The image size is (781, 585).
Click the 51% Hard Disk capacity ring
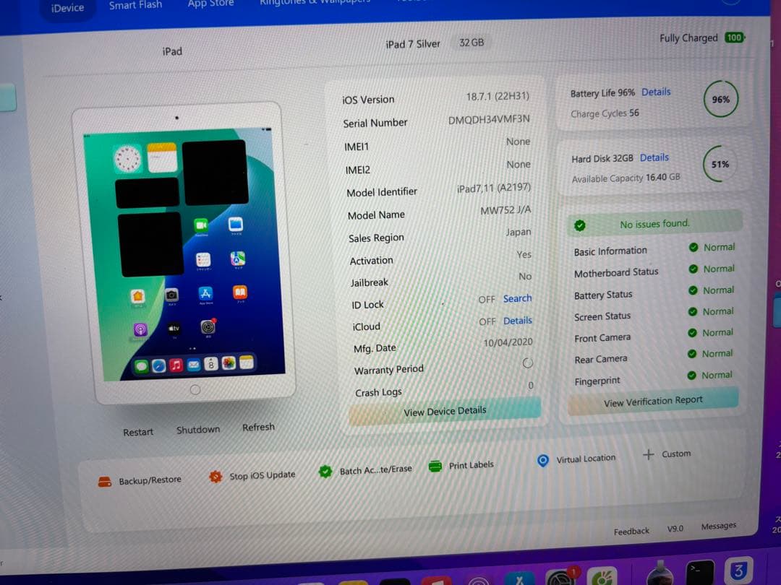click(720, 164)
